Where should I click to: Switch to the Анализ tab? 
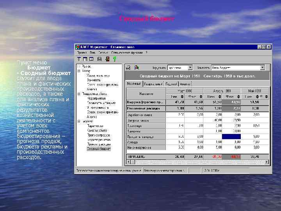185,84
